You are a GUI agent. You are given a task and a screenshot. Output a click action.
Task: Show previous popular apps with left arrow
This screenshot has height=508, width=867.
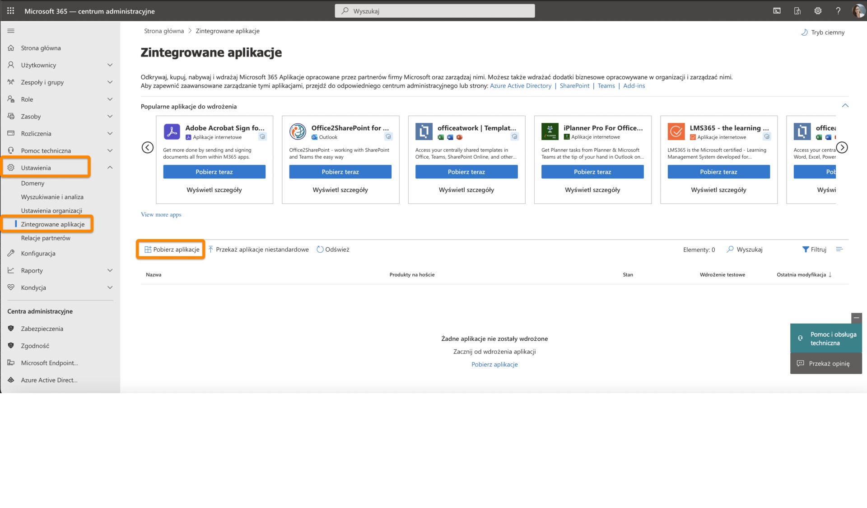click(148, 147)
